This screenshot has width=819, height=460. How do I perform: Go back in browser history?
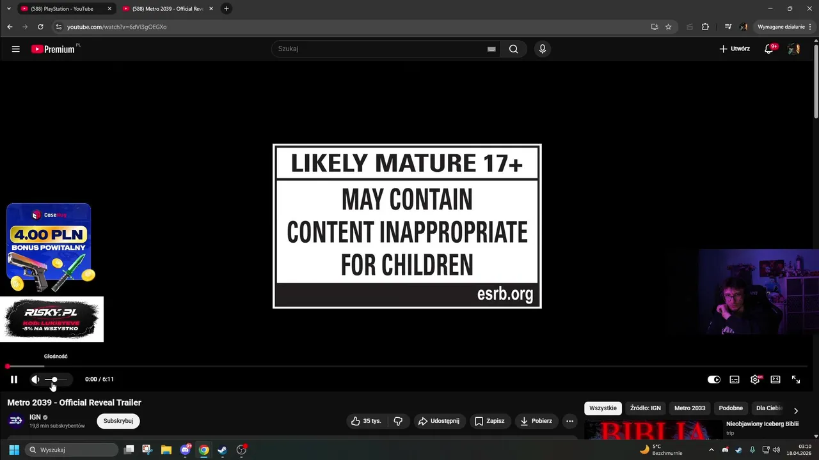(10, 27)
